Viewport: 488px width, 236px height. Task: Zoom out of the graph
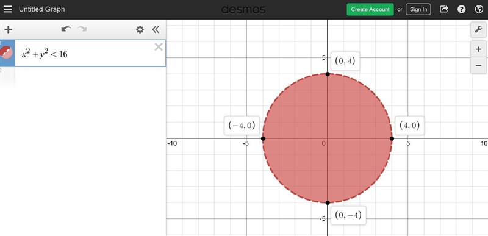click(x=478, y=65)
